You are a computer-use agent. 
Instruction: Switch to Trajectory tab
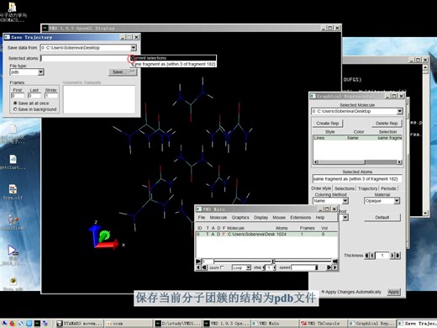pyautogui.click(x=367, y=188)
